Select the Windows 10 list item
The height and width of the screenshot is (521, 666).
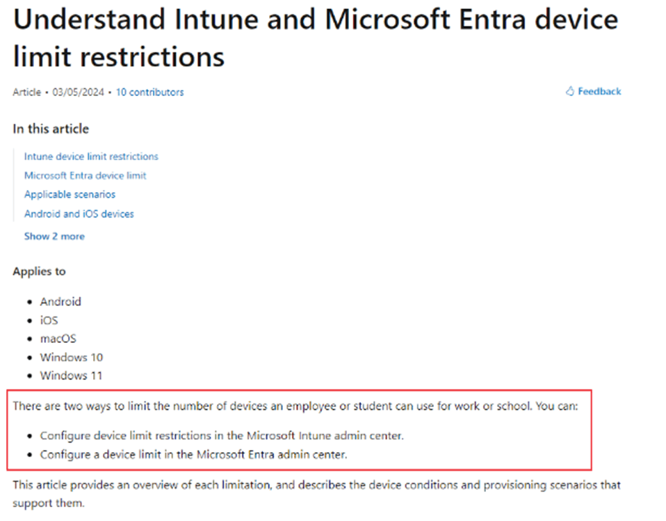pyautogui.click(x=72, y=357)
